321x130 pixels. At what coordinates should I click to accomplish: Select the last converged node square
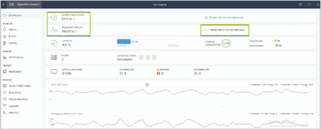click(x=155, y=57)
